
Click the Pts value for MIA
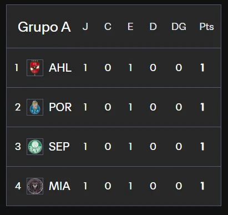tap(202, 186)
